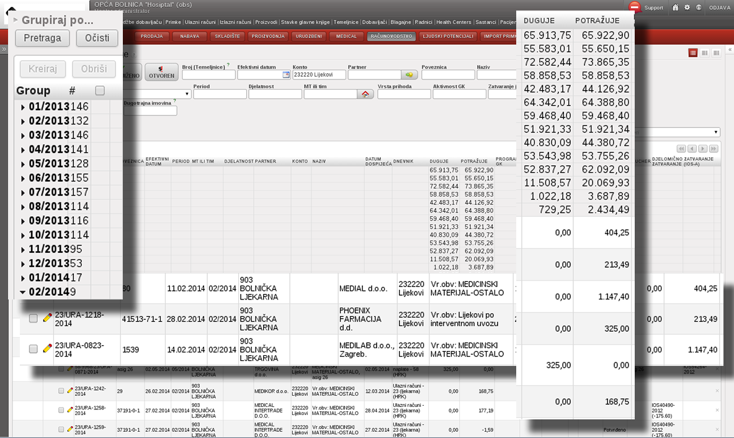The width and height of the screenshot is (734, 438).
Task: Go to previous page arrow
Action: pos(692,148)
